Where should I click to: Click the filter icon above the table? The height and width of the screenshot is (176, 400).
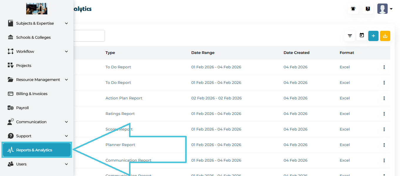tap(350, 36)
